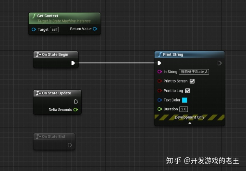The height and width of the screenshot is (171, 246).
Task: Click the function icon on Get Context node
Action: coord(34,16)
